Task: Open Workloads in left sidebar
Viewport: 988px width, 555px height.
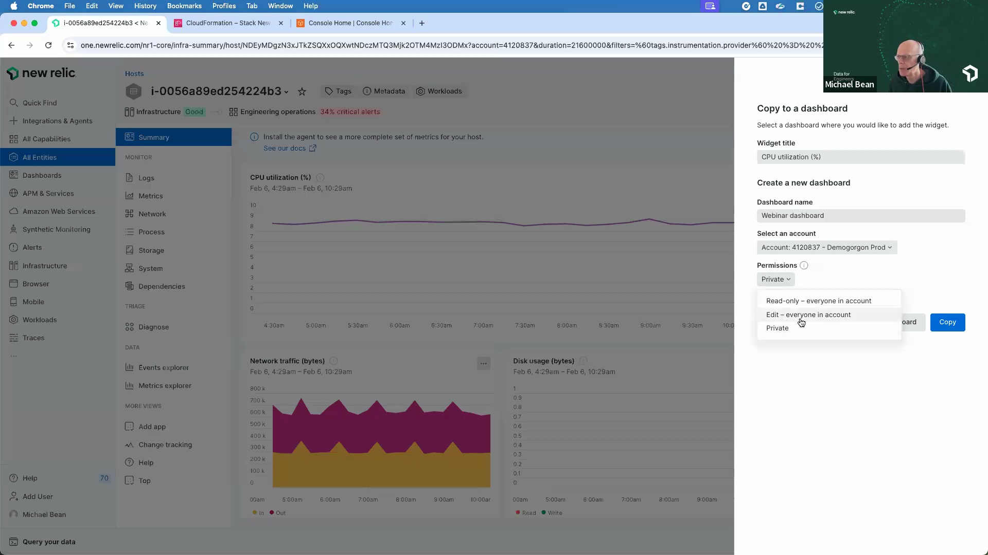Action: [32, 320]
